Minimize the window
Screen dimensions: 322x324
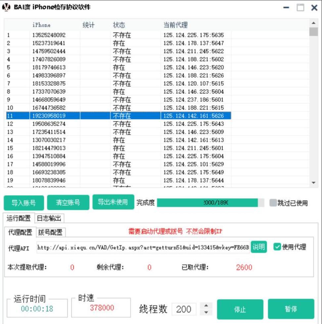286,8
